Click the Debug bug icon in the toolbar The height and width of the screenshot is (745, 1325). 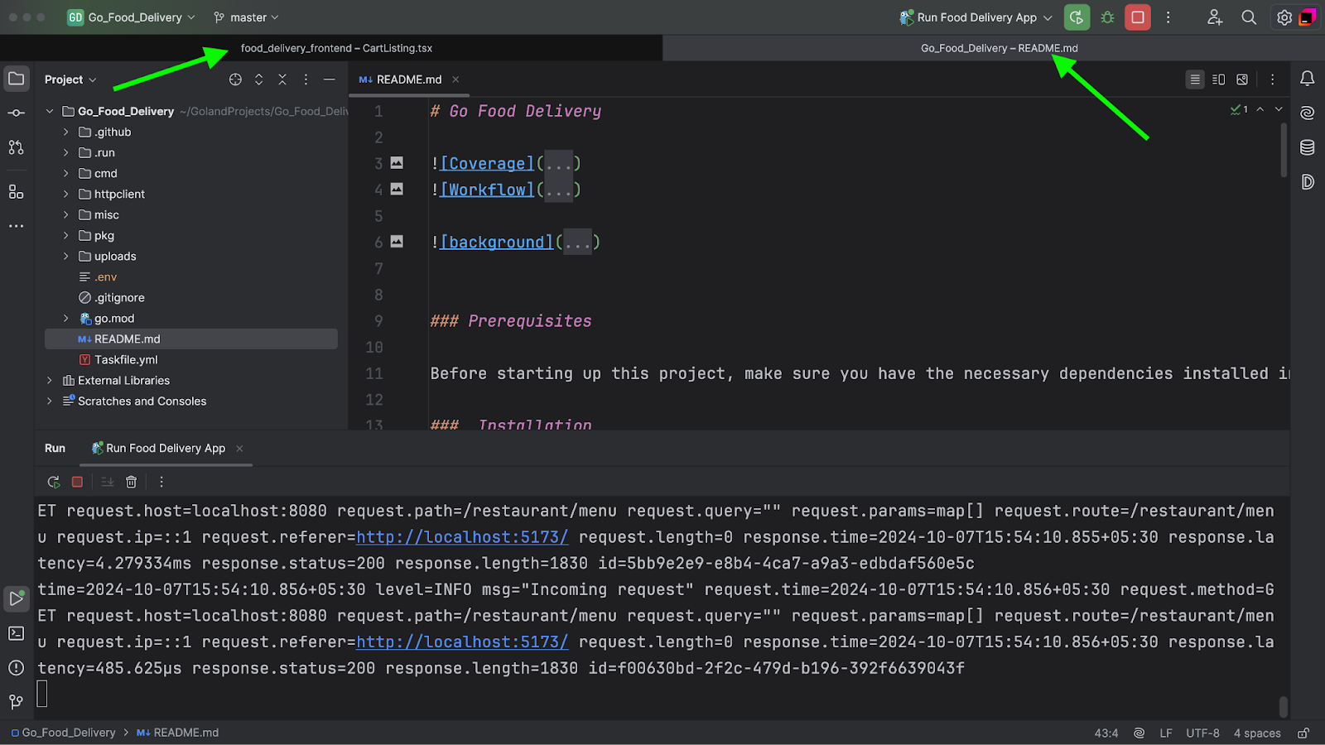point(1107,17)
